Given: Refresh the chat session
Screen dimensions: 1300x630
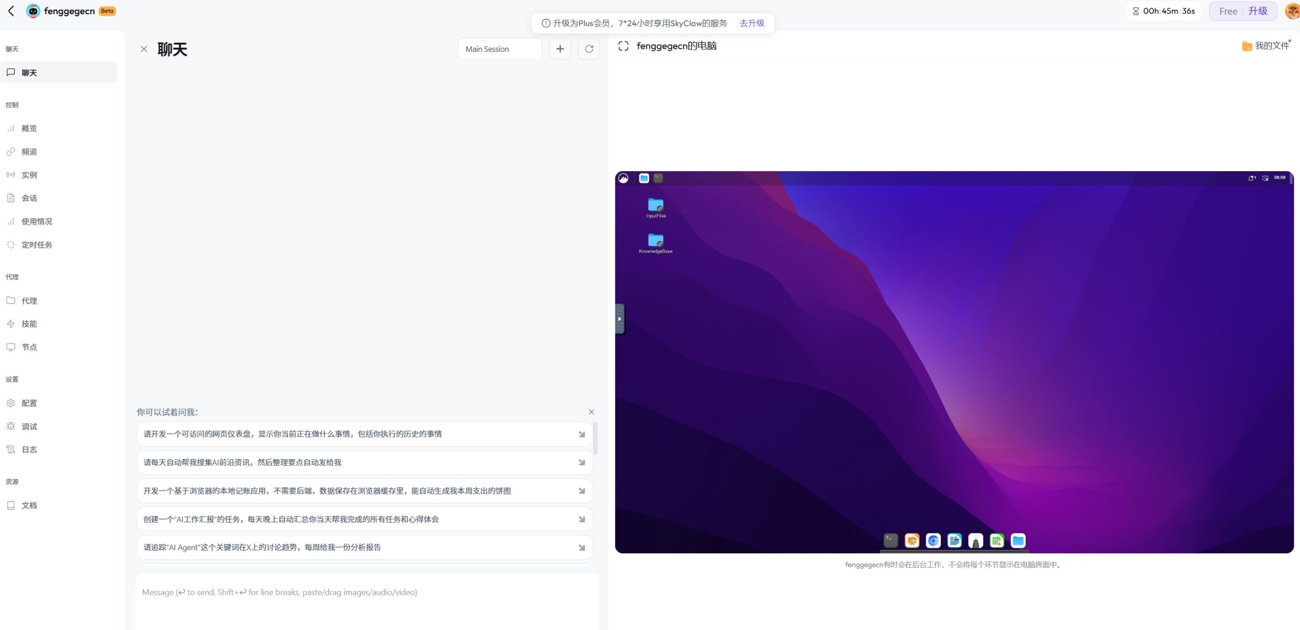Looking at the screenshot, I should pyautogui.click(x=589, y=49).
